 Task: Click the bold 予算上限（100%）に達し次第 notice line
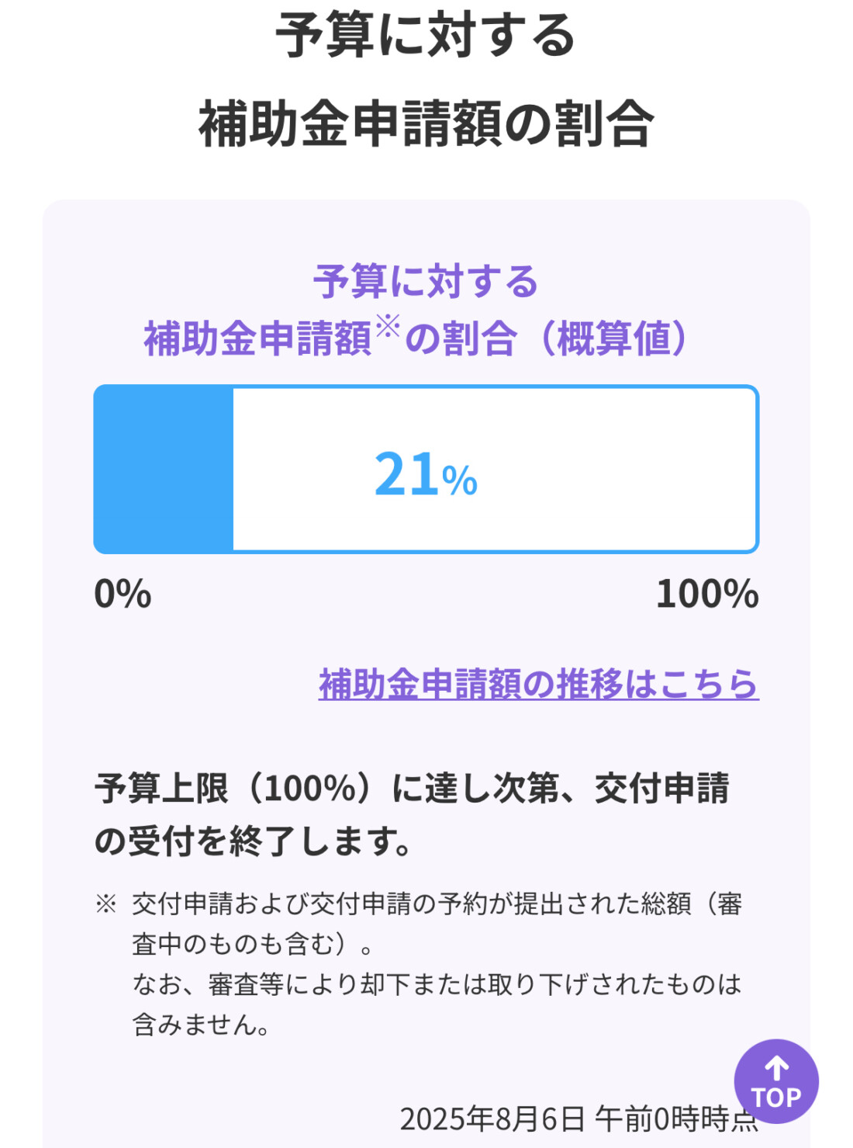pyautogui.click(x=411, y=789)
